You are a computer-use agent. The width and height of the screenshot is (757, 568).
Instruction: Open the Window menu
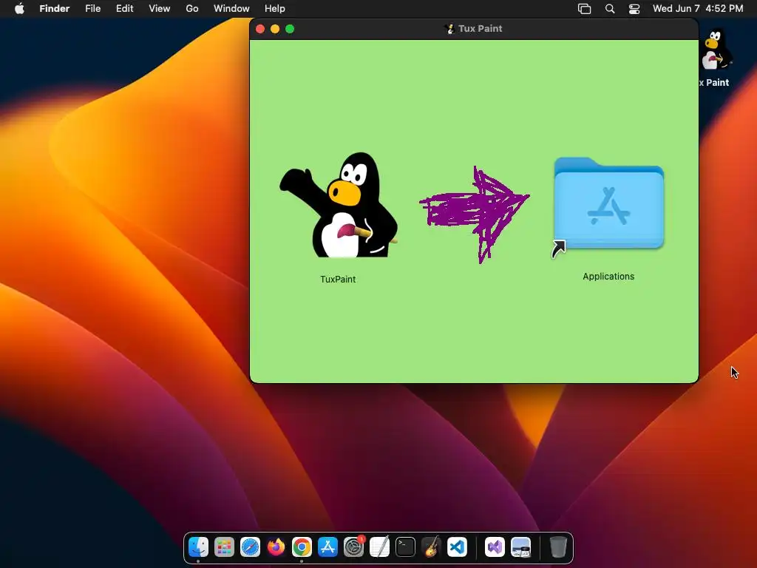click(x=231, y=9)
